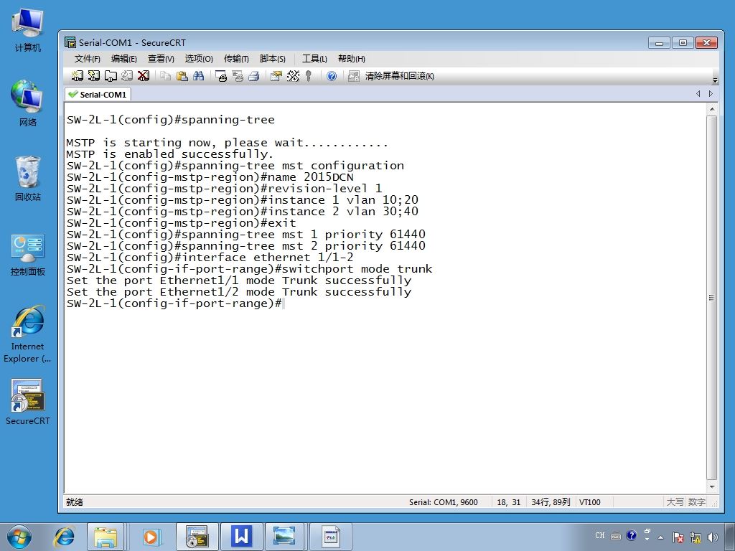
Task: Click 'Serial: COM1, 9600' in status bar
Action: (444, 502)
